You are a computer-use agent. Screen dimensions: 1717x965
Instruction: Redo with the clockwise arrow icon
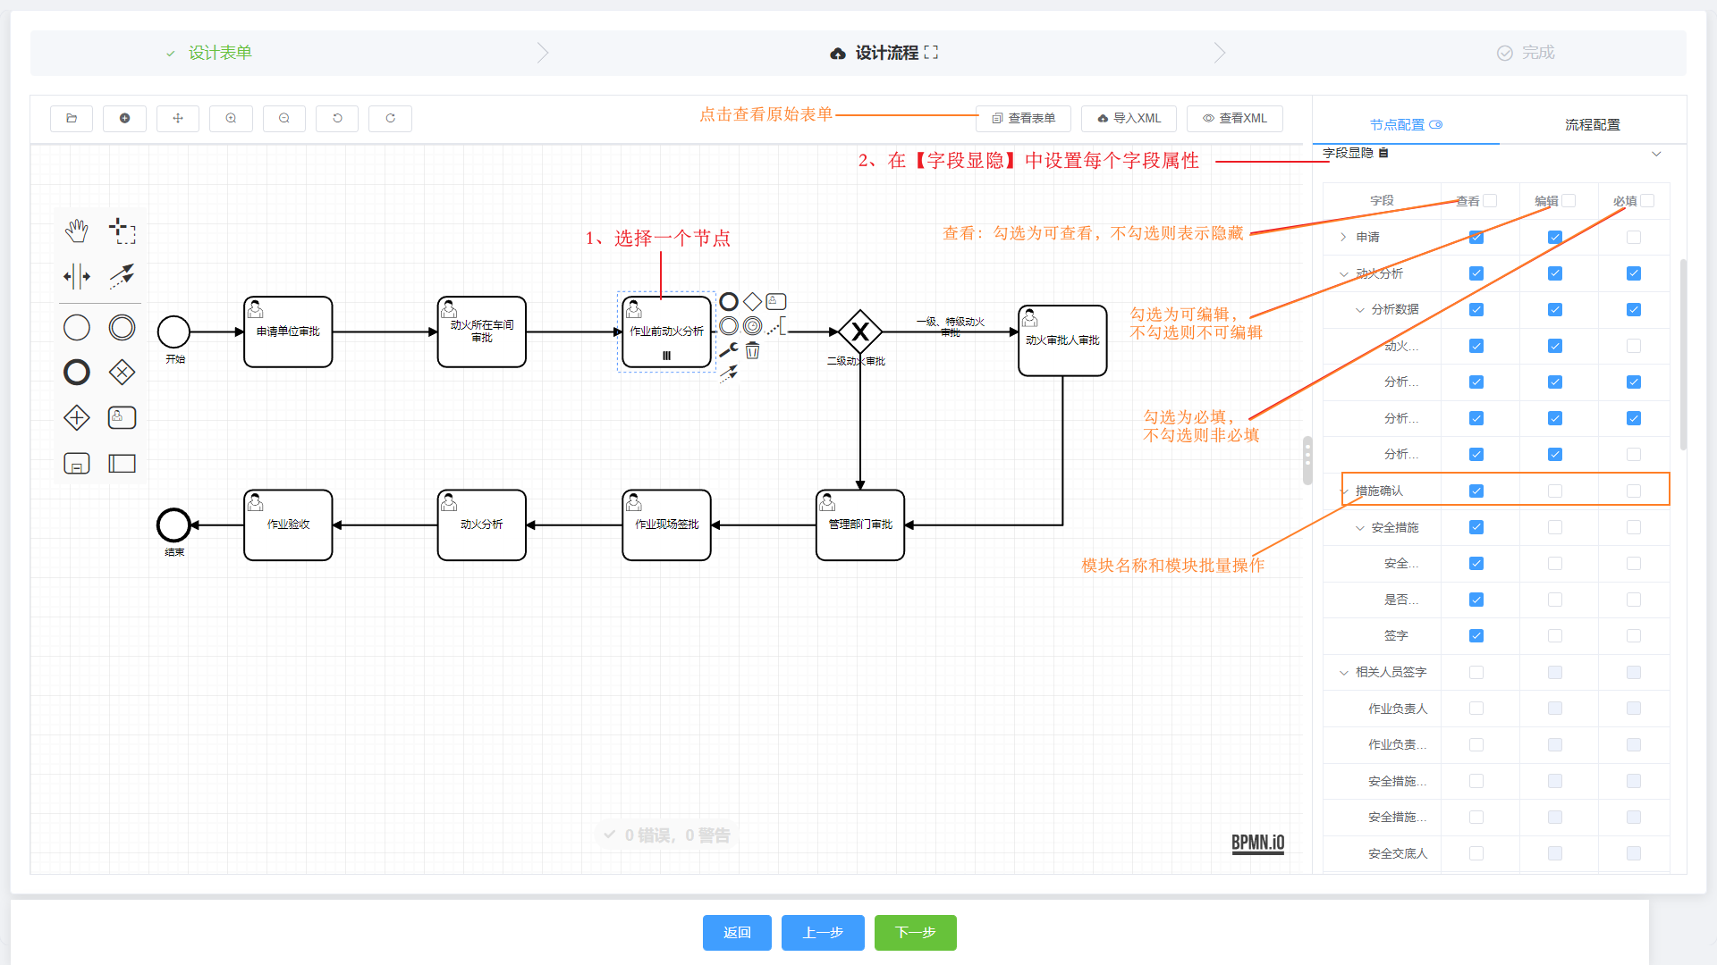391,118
